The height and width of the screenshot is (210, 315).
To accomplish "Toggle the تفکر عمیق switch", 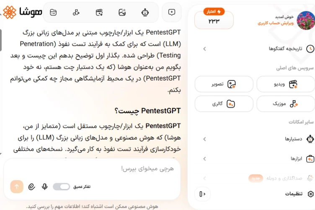I will click(x=62, y=187).
